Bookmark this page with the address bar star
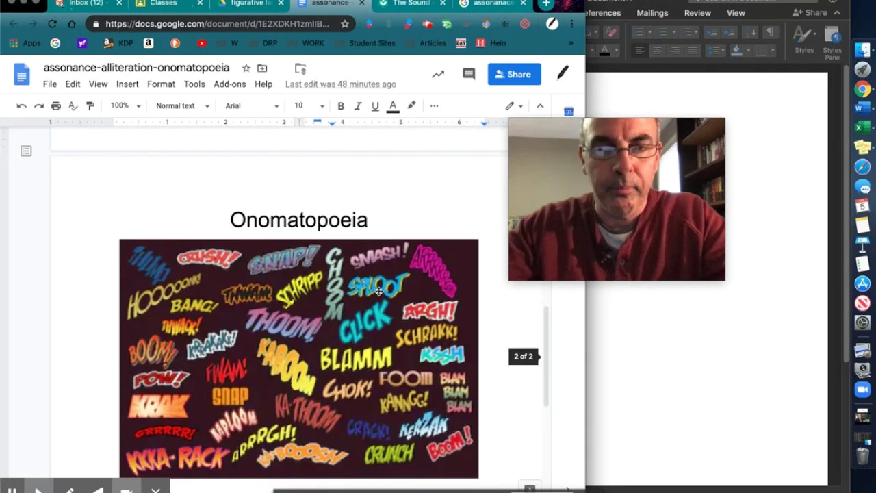Screen dimensions: 876x493 tap(345, 24)
